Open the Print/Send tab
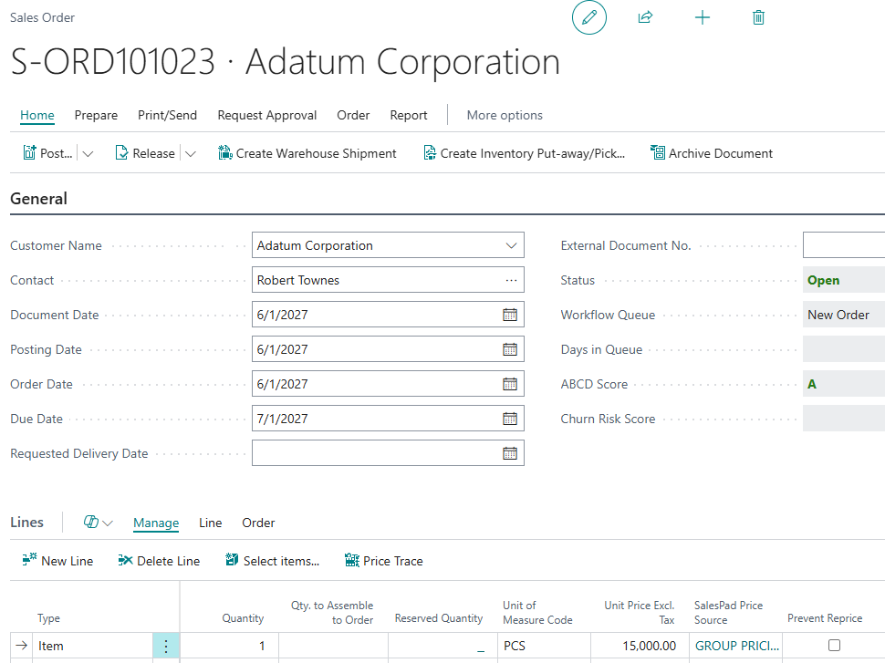Image resolution: width=885 pixels, height=663 pixels. pyautogui.click(x=167, y=115)
